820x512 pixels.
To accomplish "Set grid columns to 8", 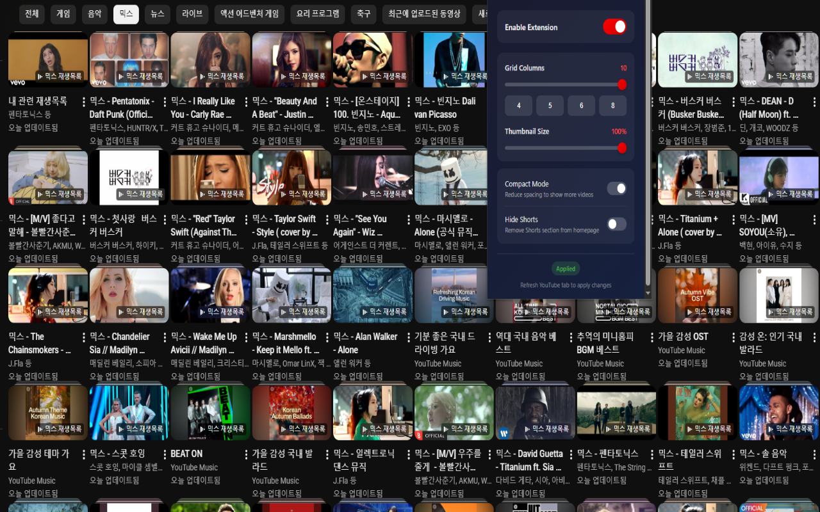I will pos(612,106).
